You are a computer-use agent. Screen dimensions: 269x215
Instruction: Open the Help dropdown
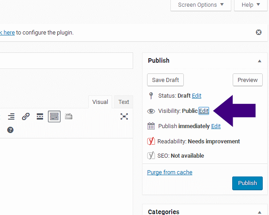[x=251, y=5]
